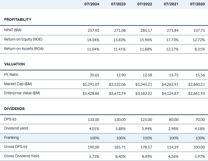208x161 pixels.
Task: Click the highlighted Franking row label
Action: pos(11,138)
